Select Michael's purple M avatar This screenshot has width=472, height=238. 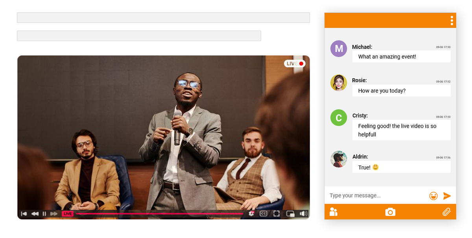(339, 48)
